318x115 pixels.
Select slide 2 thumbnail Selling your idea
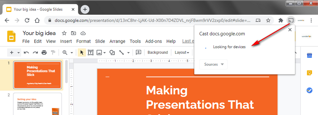click(38, 104)
